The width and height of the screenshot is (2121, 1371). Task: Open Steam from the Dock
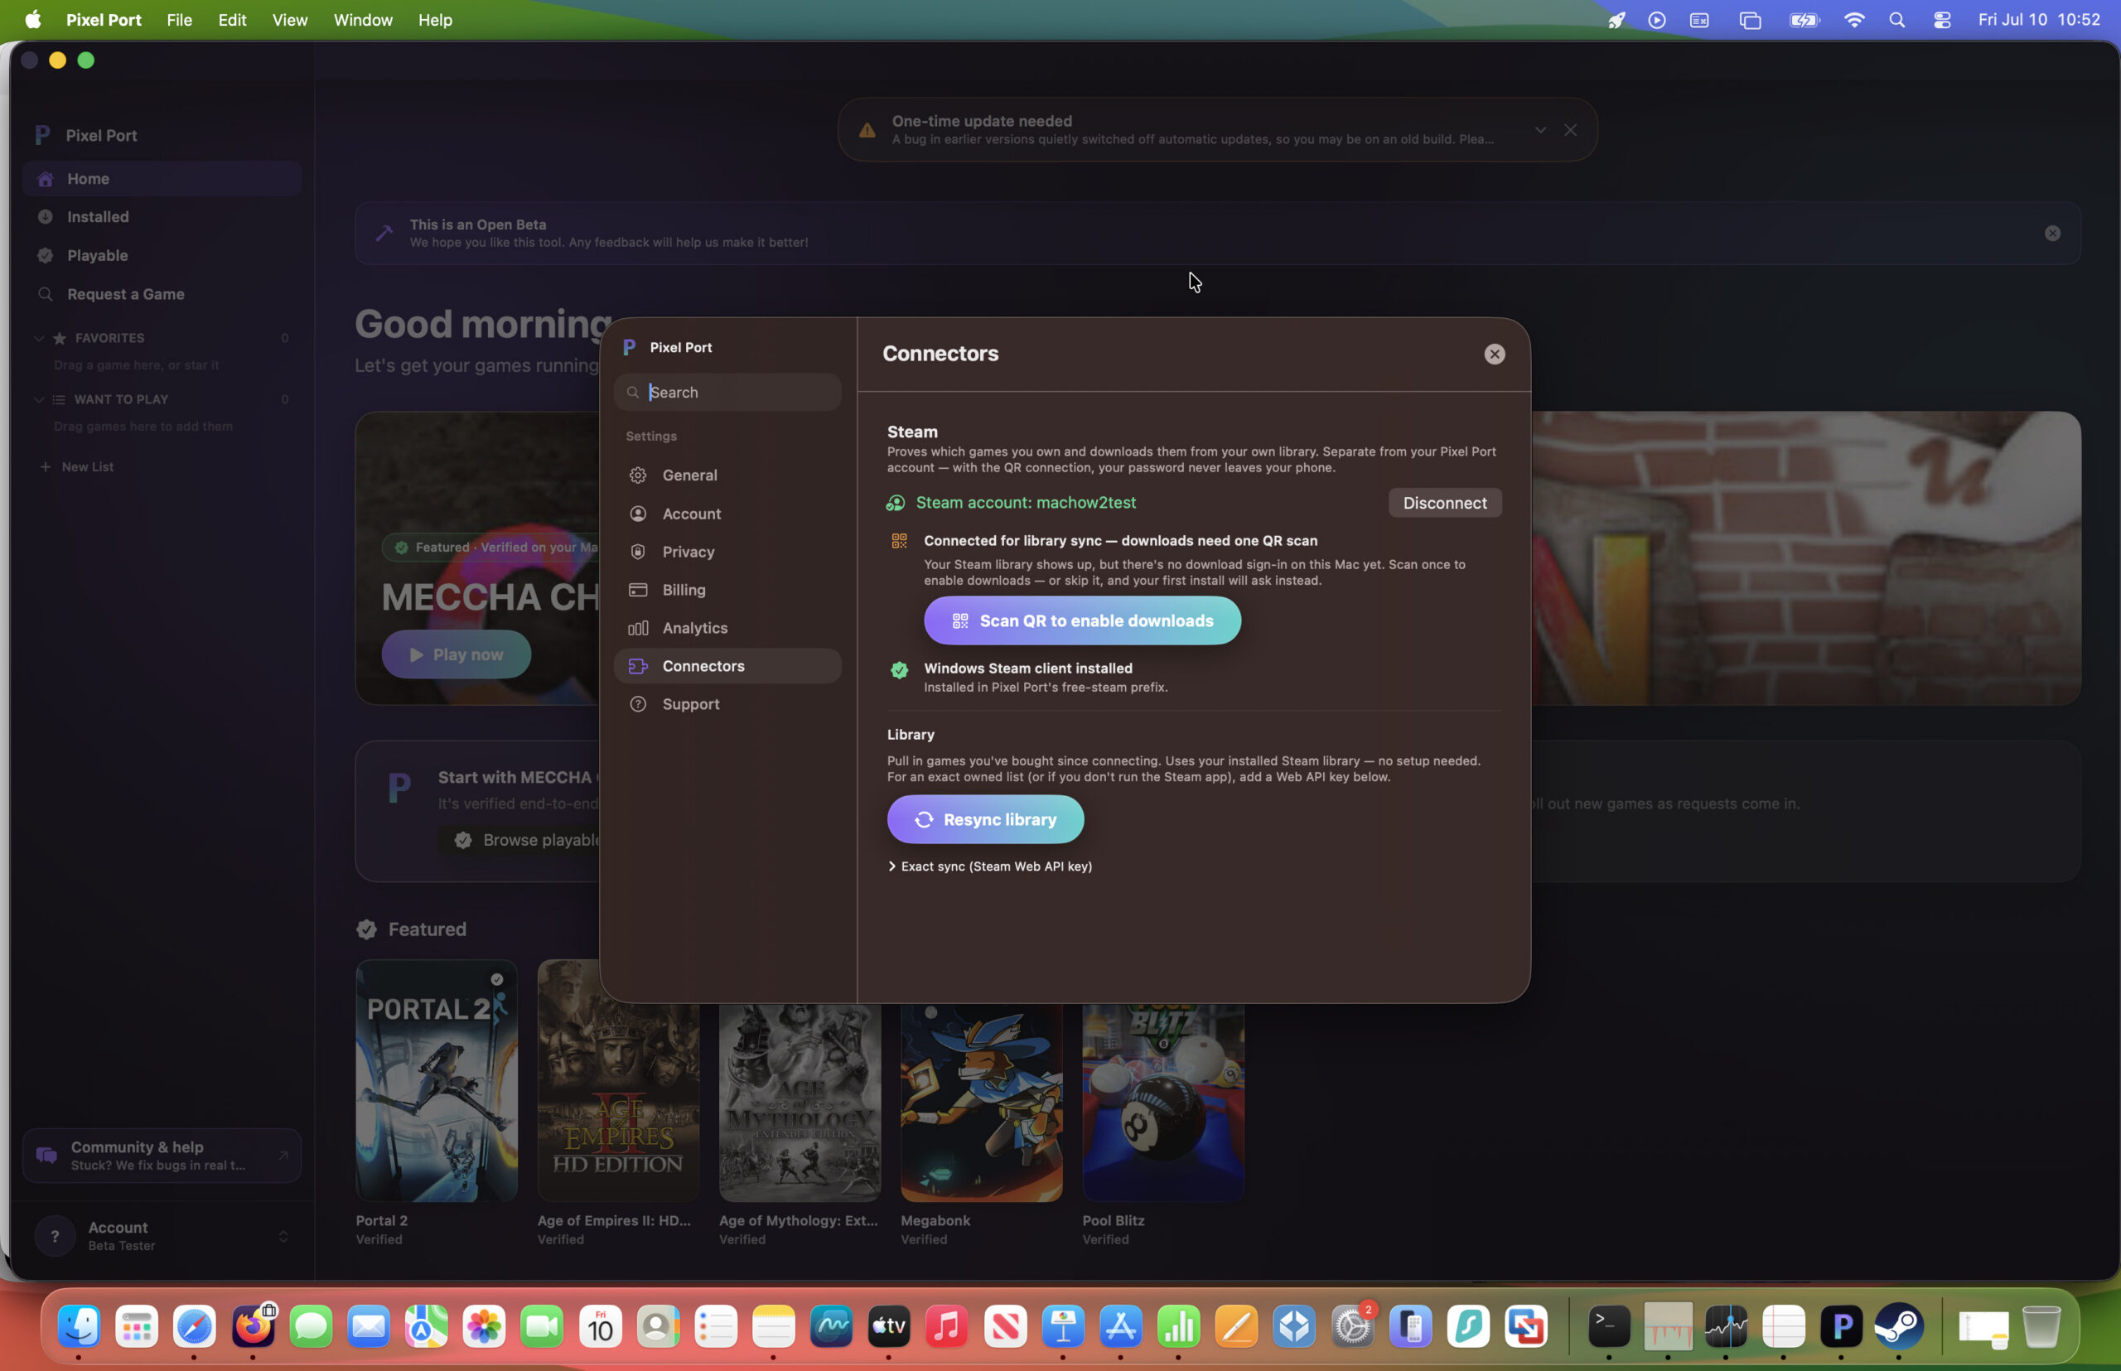(x=1898, y=1326)
